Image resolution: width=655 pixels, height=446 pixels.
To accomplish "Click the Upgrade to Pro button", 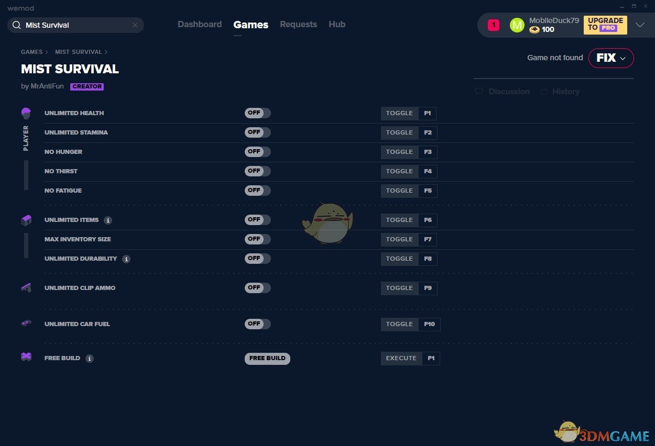I will point(605,25).
